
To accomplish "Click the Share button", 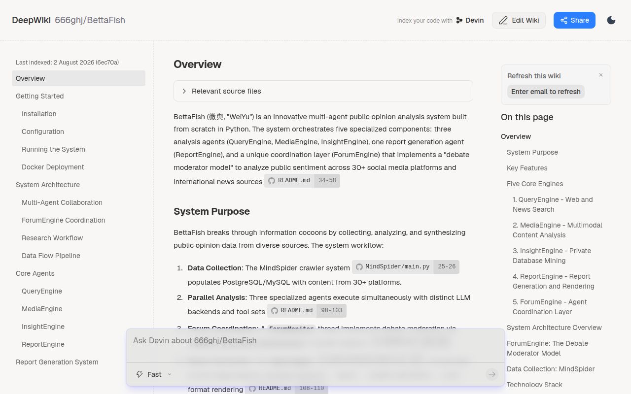I will pos(574,20).
